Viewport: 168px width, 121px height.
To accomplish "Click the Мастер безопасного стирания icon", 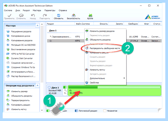I will (8, 76).
